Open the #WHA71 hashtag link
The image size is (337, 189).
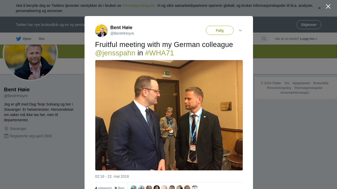point(159,53)
